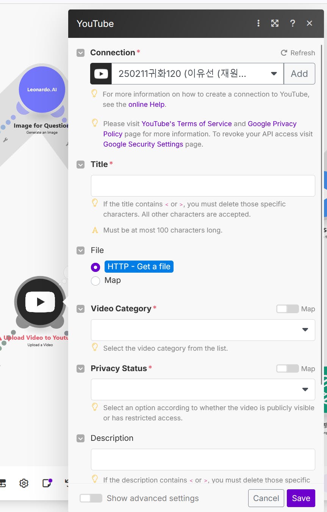327x512 pixels.
Task: Open the Connection dropdown list
Action: [197, 73]
